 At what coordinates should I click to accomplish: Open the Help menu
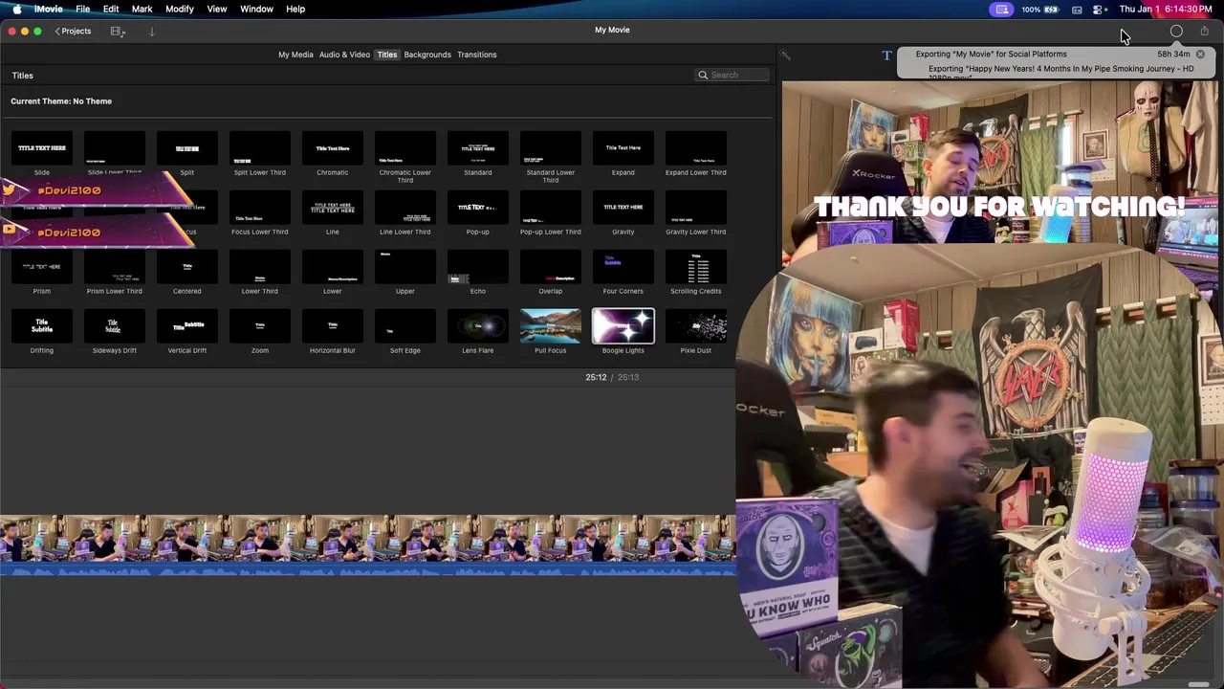pos(295,9)
